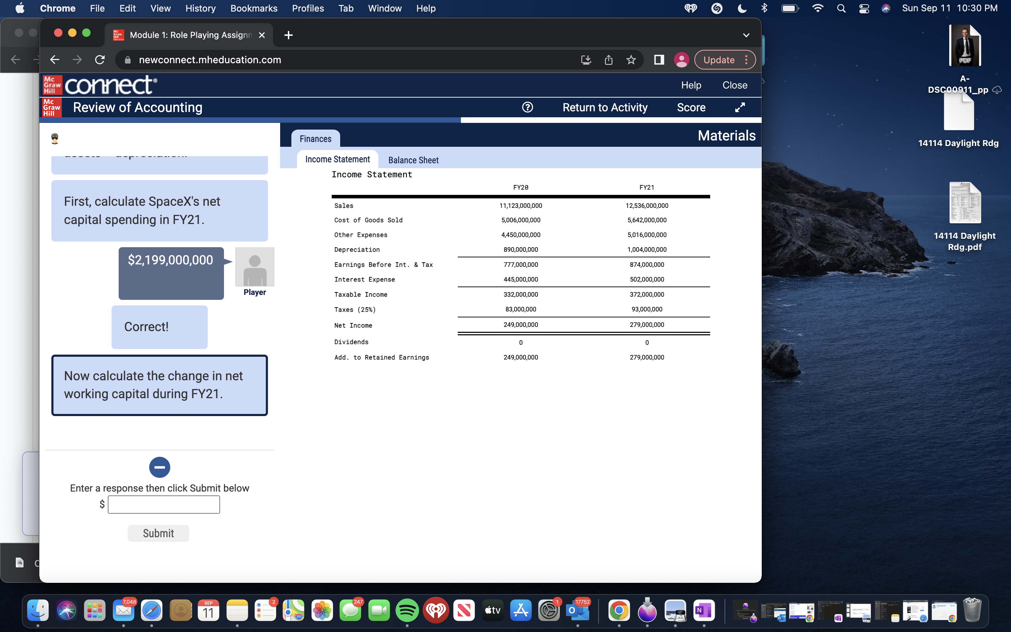Reload the Connect page
Image resolution: width=1011 pixels, height=632 pixels.
(99, 60)
